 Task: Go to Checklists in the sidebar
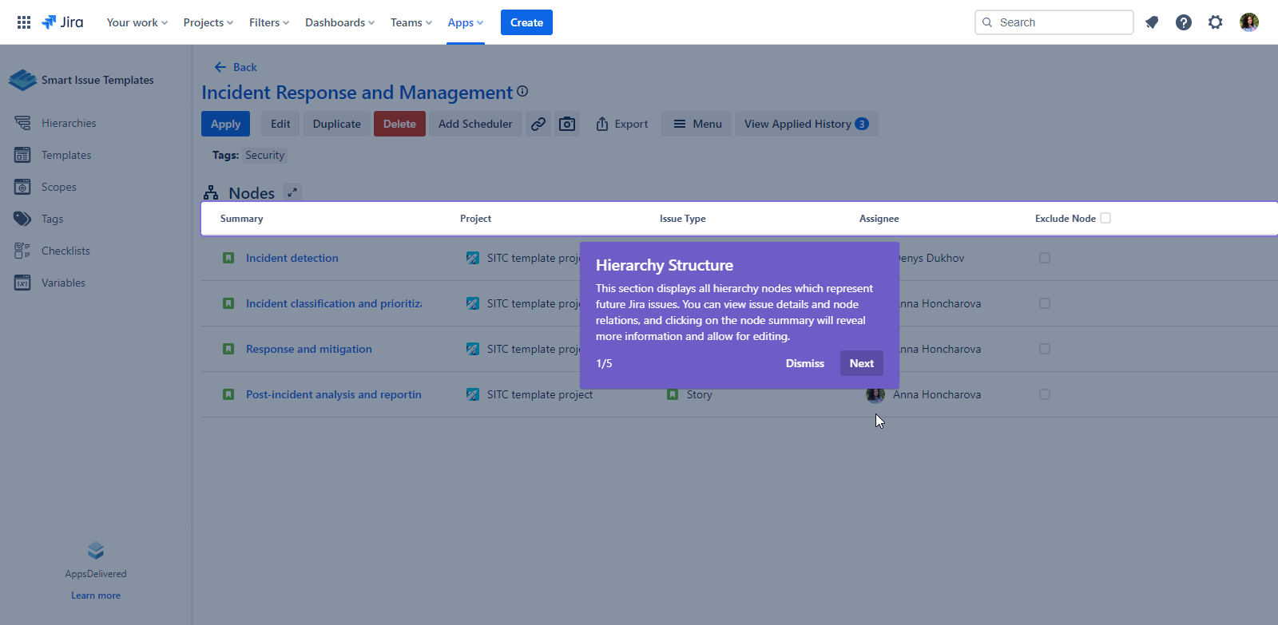pyautogui.click(x=65, y=251)
